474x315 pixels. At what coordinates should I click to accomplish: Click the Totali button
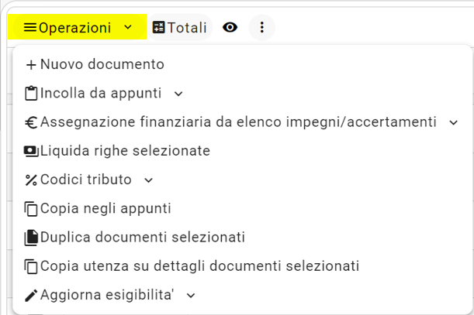[x=179, y=27]
